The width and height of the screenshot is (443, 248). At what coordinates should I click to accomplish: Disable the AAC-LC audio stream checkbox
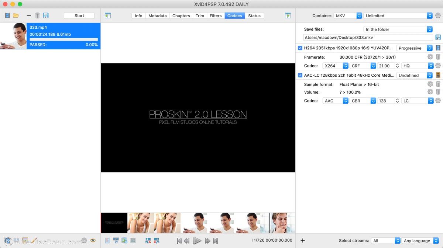click(300, 75)
